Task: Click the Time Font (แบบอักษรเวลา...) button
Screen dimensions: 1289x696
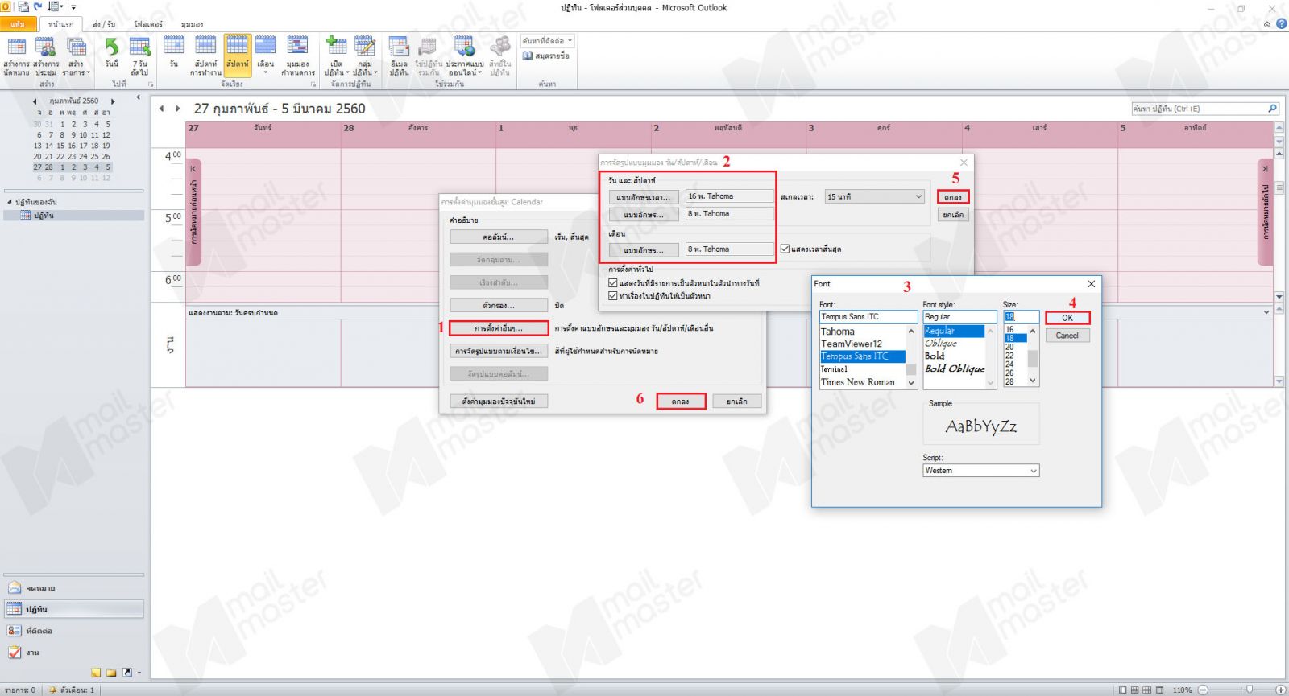Action: pyautogui.click(x=644, y=197)
